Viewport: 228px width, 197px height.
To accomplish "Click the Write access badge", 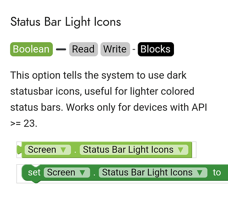I will 115,49.
